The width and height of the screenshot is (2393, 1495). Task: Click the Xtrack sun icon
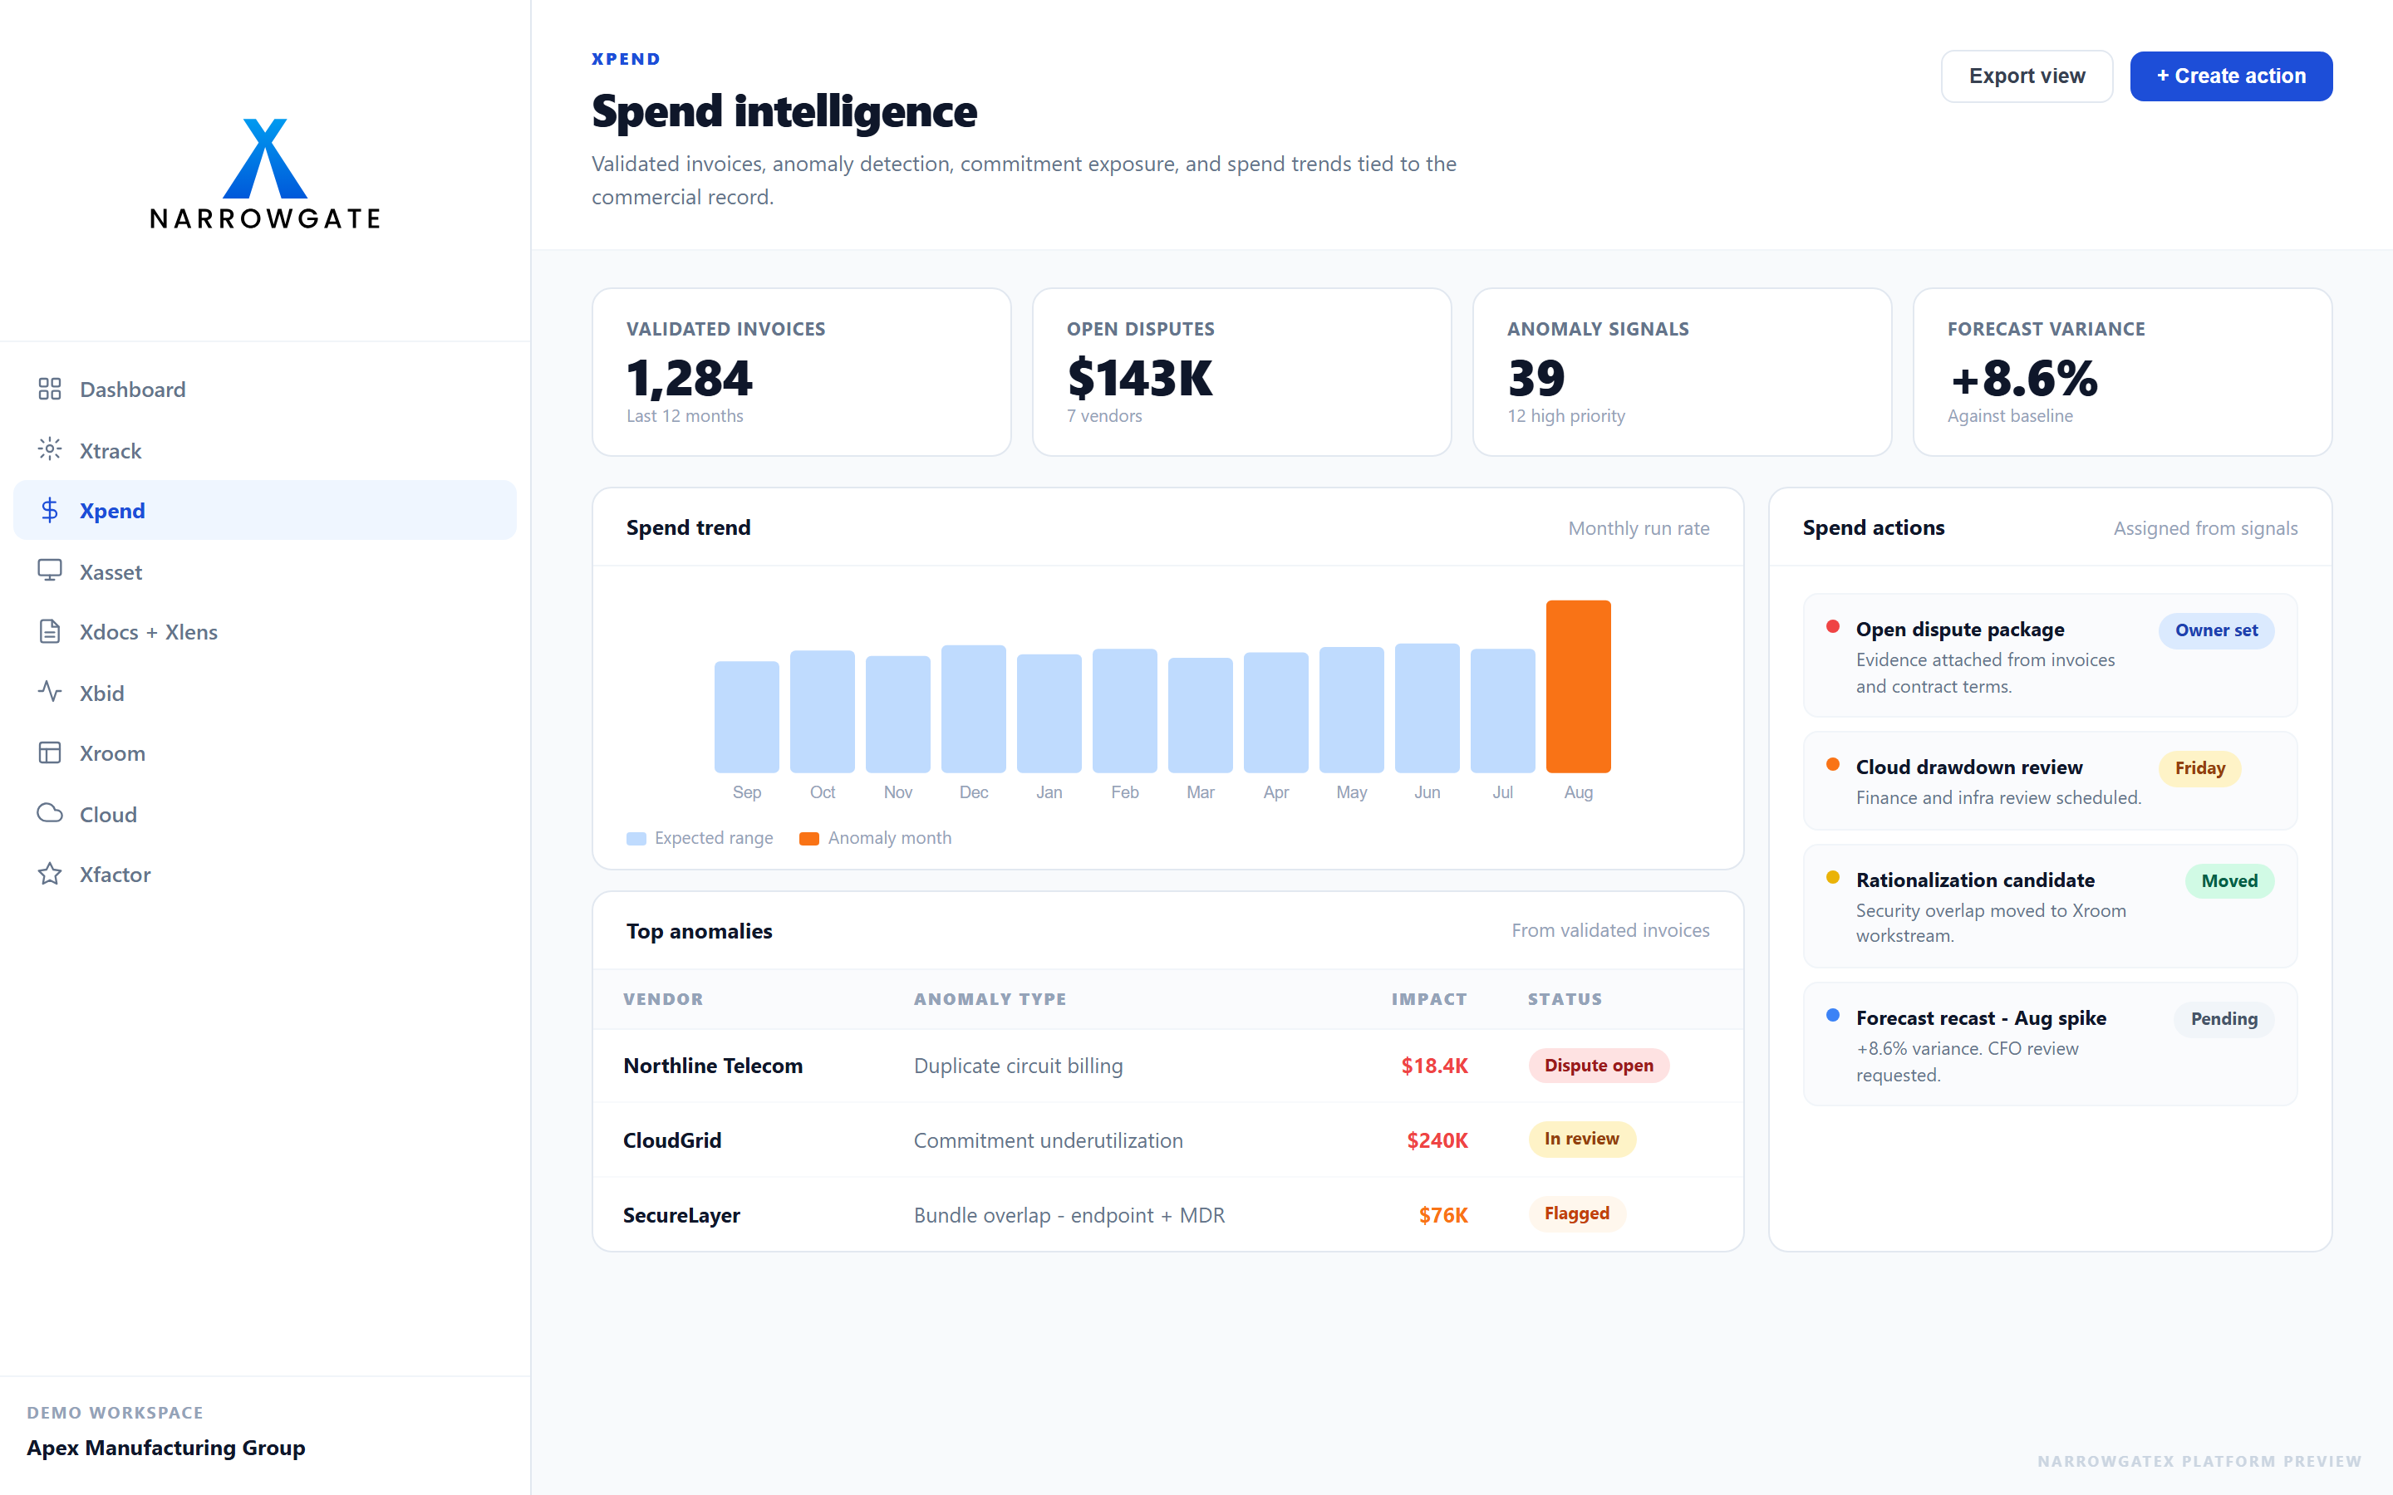tap(50, 450)
